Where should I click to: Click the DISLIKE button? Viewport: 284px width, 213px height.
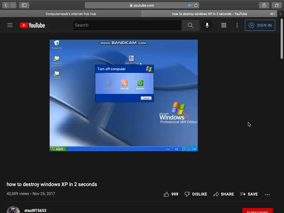pos(196,194)
